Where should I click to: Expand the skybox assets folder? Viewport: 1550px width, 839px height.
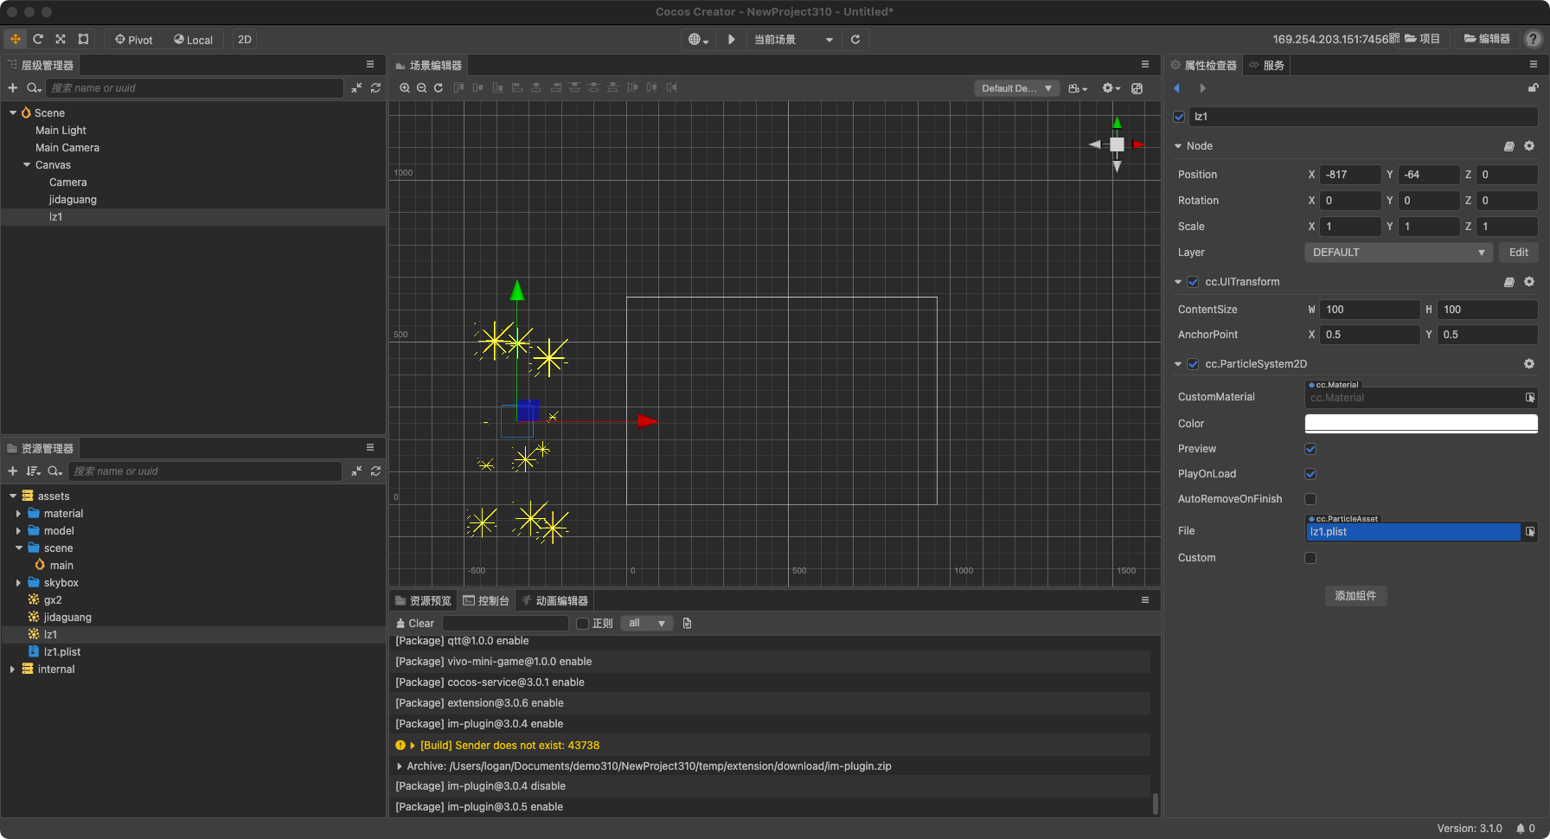pos(18,583)
